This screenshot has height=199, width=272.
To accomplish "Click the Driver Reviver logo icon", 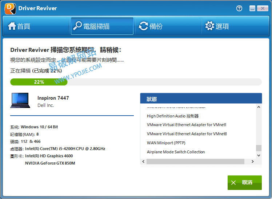I will tap(10, 9).
